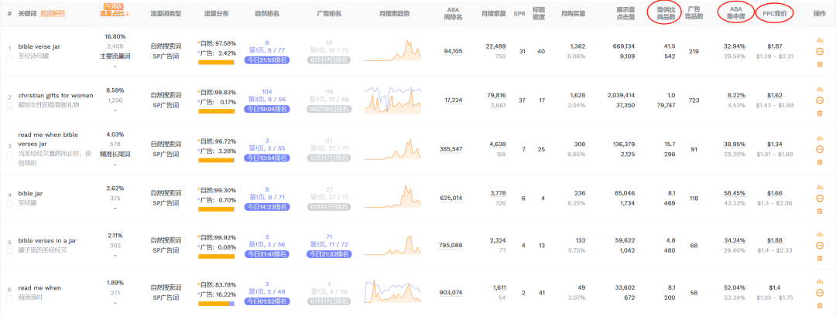The width and height of the screenshot is (836, 316).
Task: Open search trend chart for bible jar
Action: [x=393, y=197]
